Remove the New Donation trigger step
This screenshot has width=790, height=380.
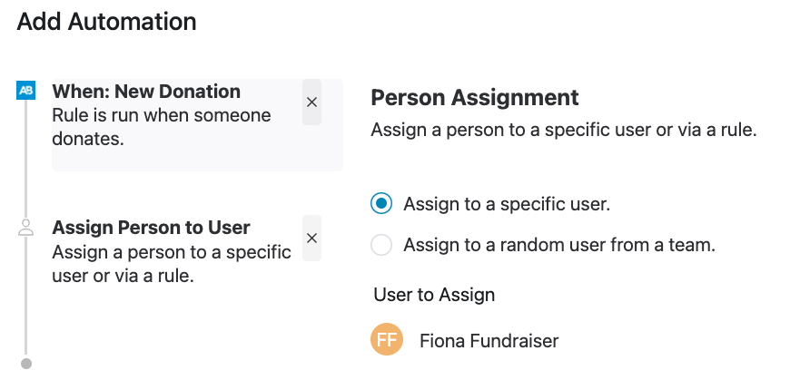point(311,102)
